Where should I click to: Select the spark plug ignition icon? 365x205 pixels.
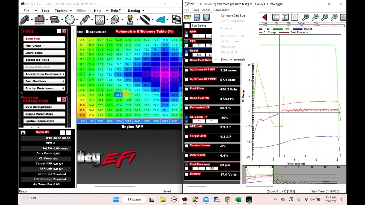85,20
